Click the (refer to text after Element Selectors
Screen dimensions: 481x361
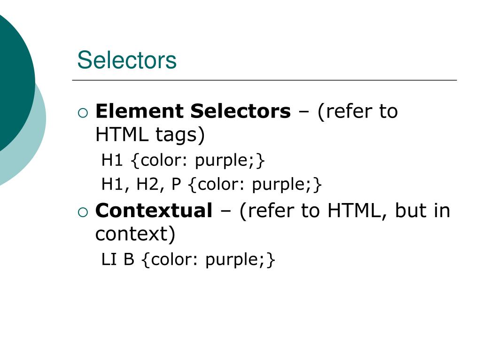(357, 111)
